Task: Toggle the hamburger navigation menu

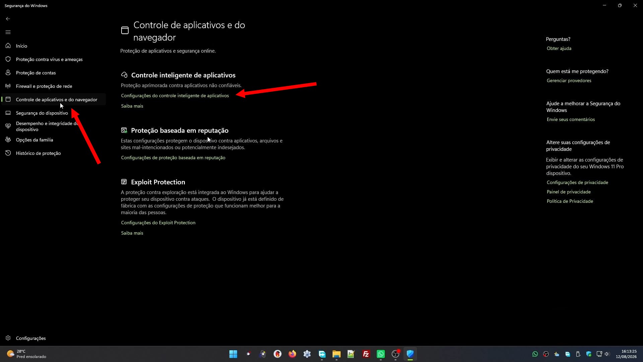Action: (x=8, y=32)
